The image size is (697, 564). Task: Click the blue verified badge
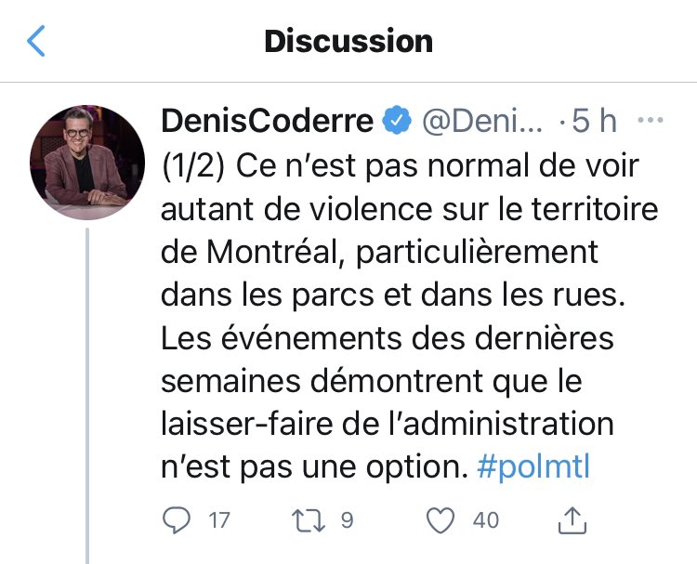coord(397,121)
